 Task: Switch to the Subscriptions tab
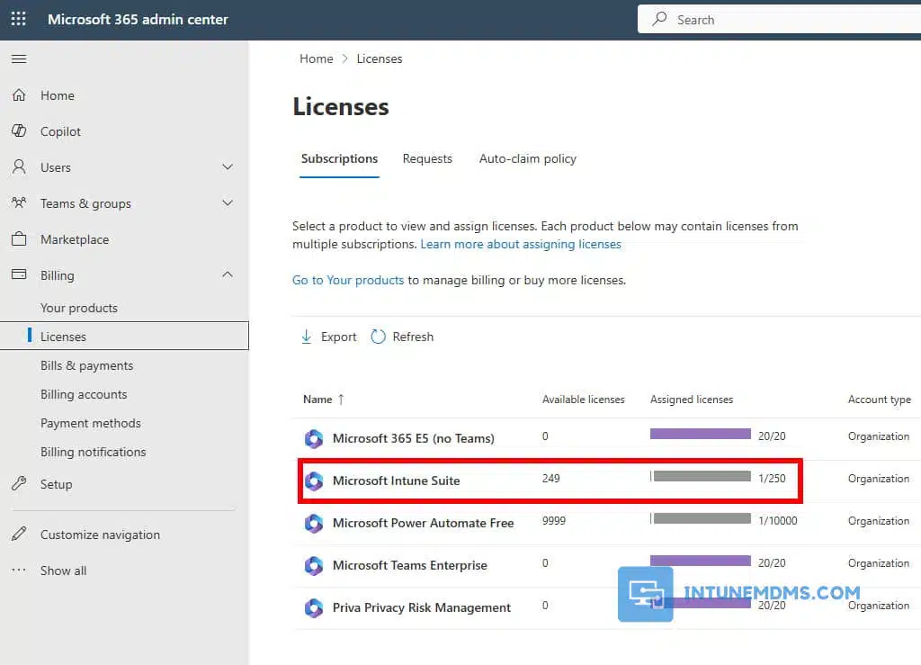coord(339,158)
